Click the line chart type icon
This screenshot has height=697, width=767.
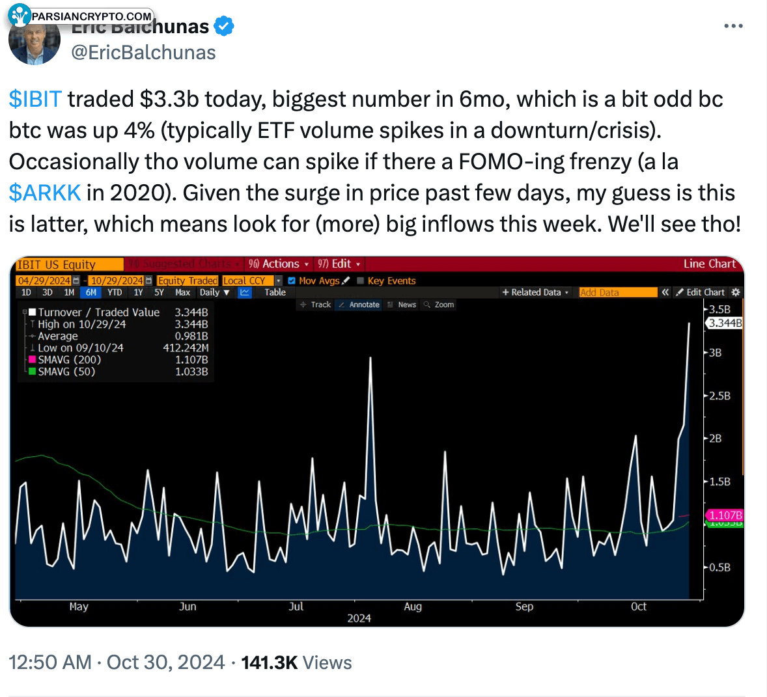(x=245, y=292)
